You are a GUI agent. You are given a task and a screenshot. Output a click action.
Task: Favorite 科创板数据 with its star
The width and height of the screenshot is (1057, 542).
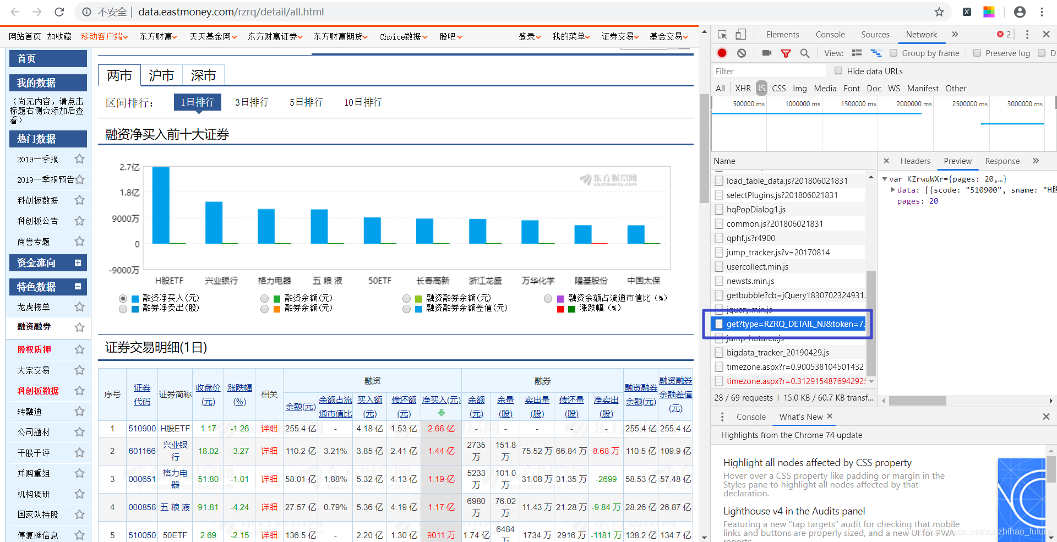pos(80,200)
